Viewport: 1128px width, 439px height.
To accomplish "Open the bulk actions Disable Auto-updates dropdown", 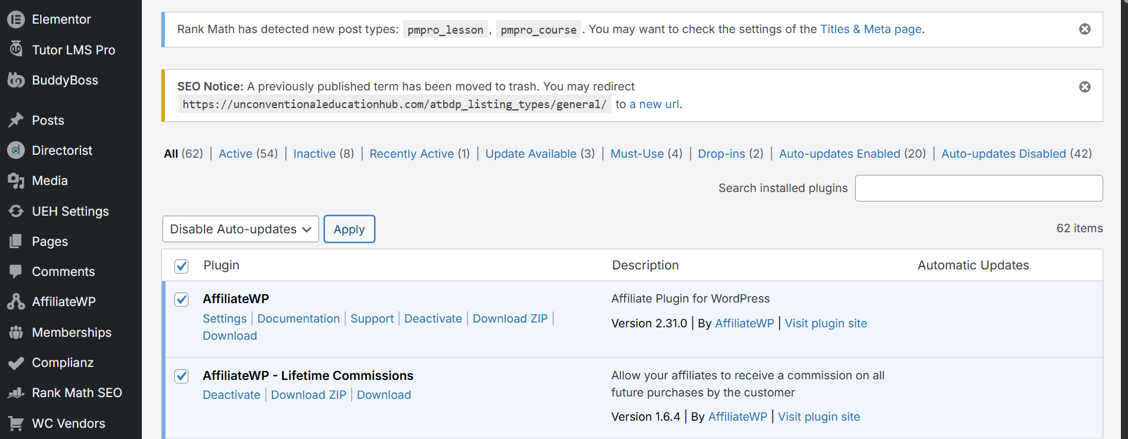I will pyautogui.click(x=240, y=229).
